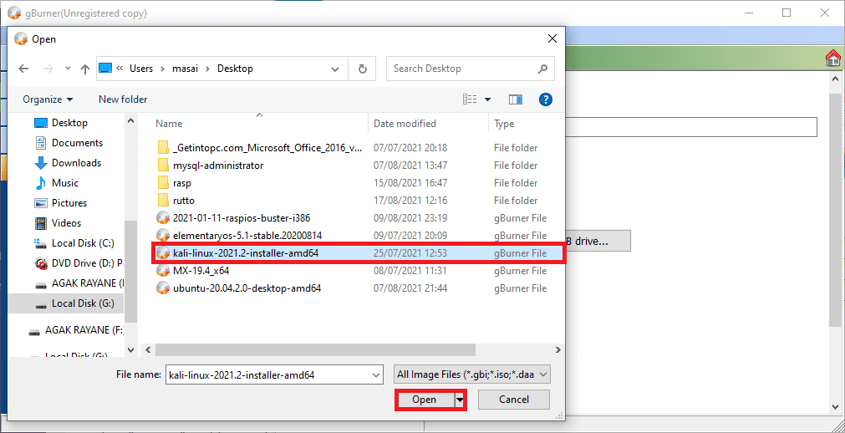Screen dimensions: 845x433
Task: Open Documents in the navigation pane
Action: click(x=77, y=143)
